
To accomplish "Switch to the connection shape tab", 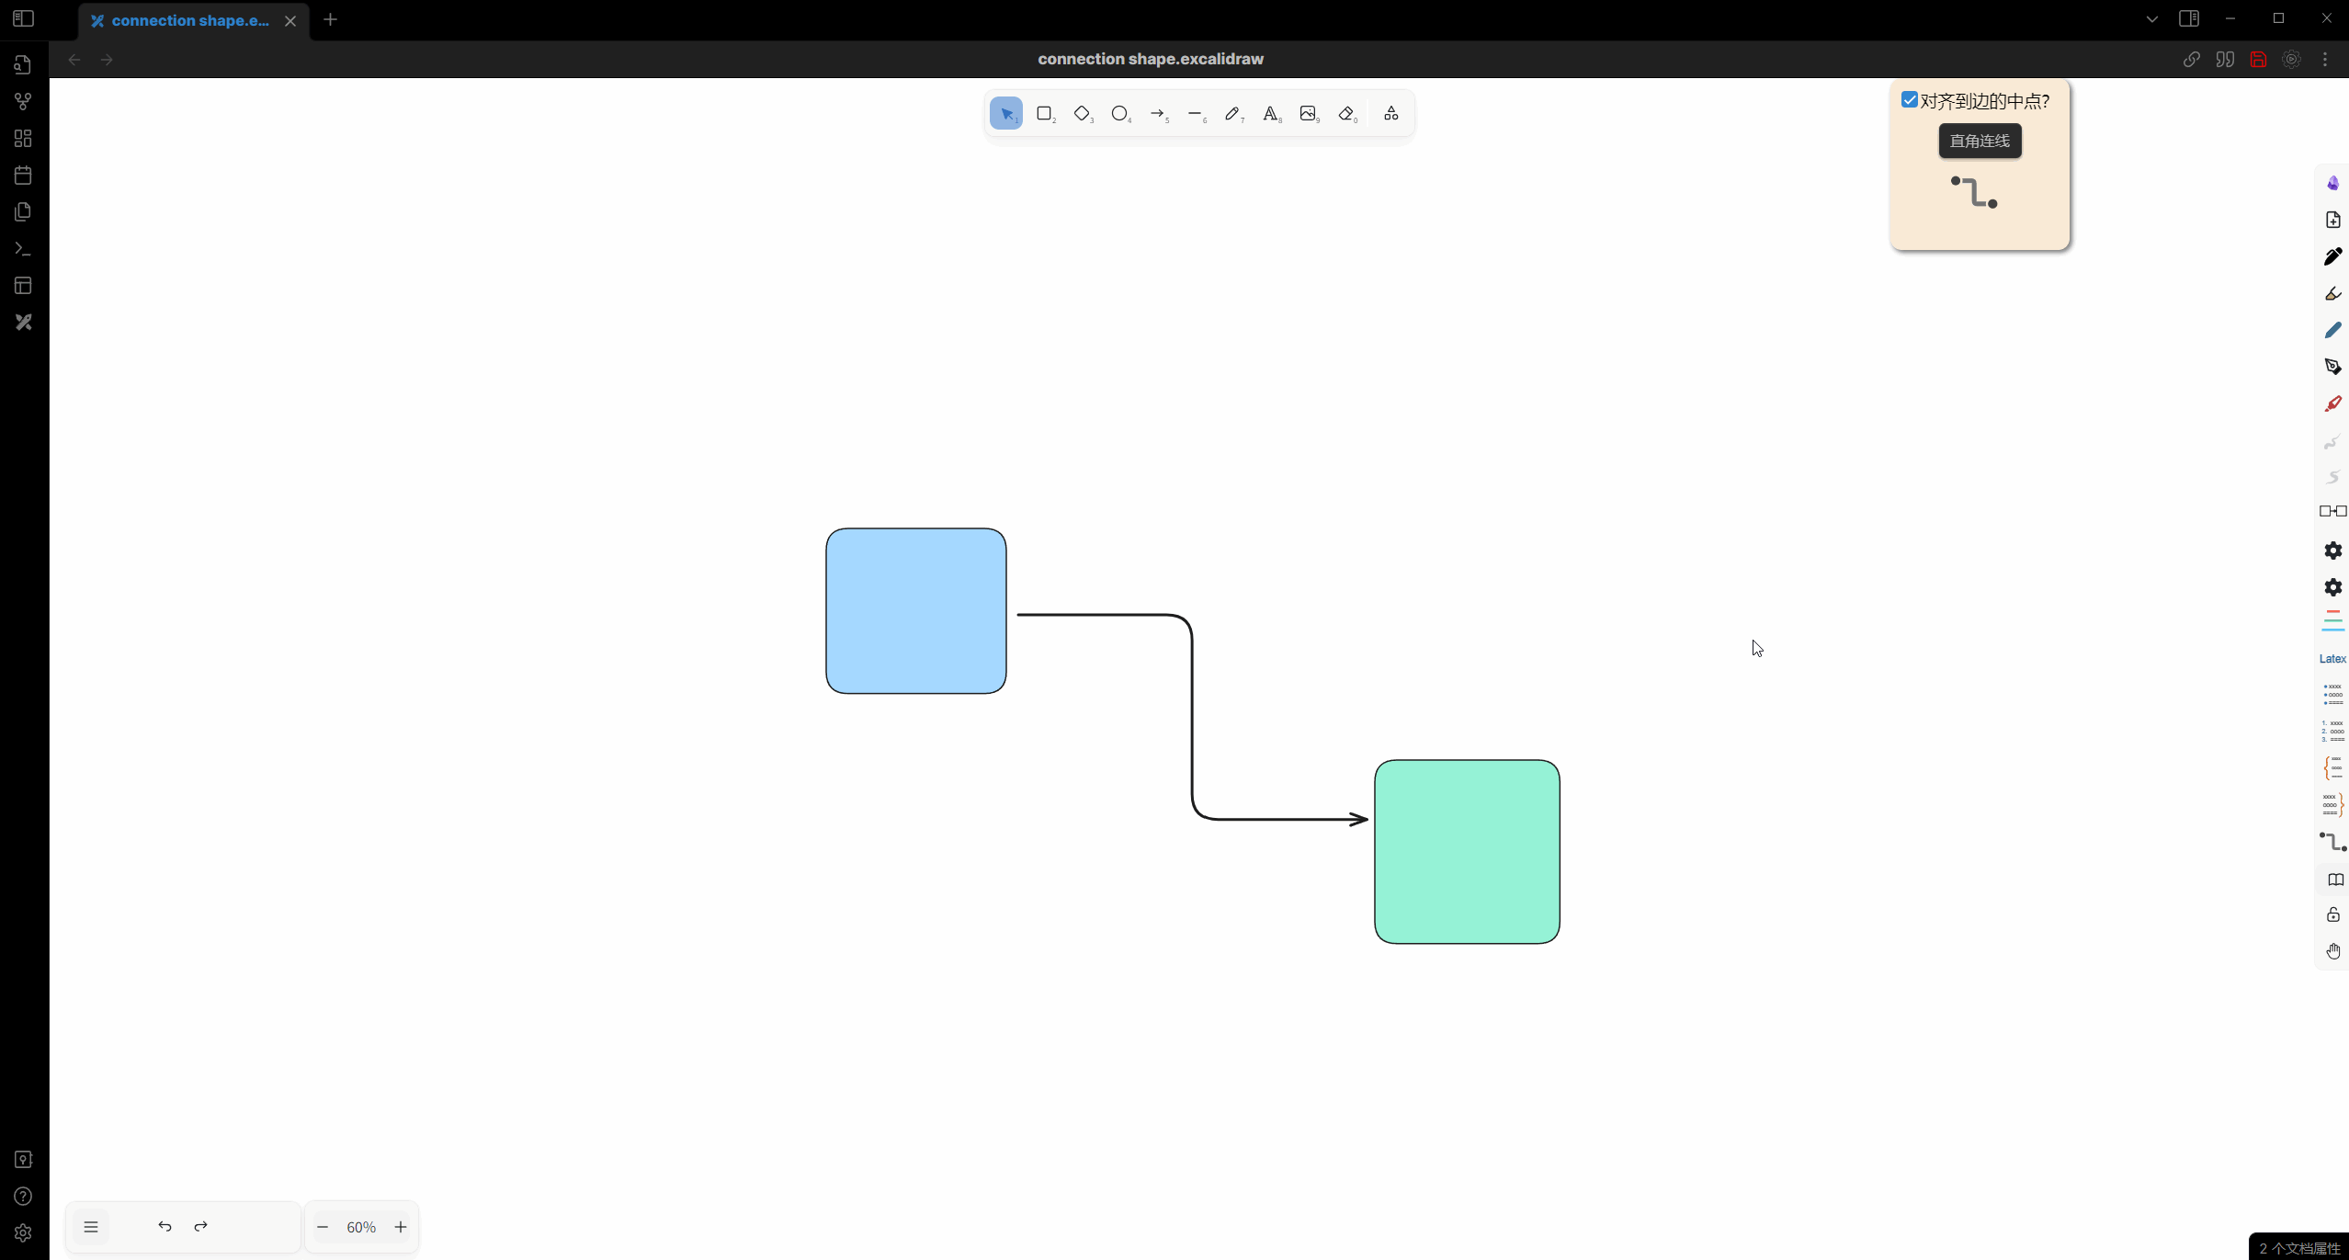I will 189,20.
